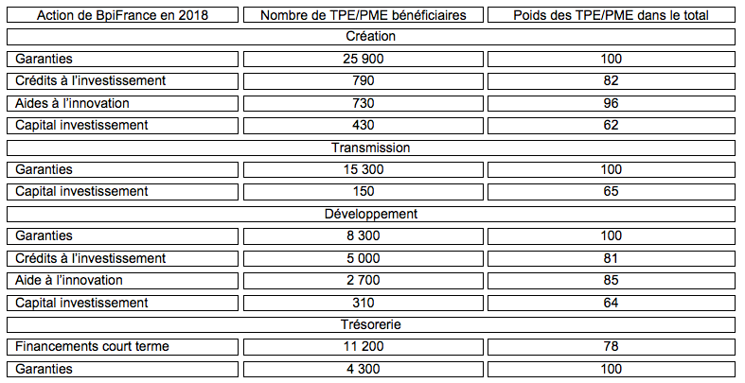The height and width of the screenshot is (383, 745).
Task: Select the "Création" section heading row
Action: 370,36
